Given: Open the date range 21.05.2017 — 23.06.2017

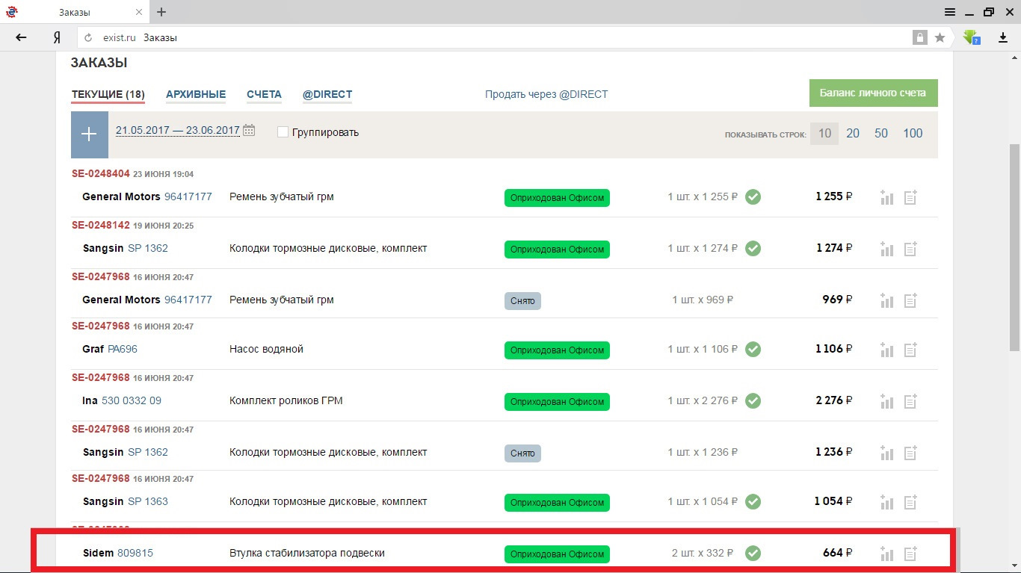Looking at the screenshot, I should (x=178, y=130).
